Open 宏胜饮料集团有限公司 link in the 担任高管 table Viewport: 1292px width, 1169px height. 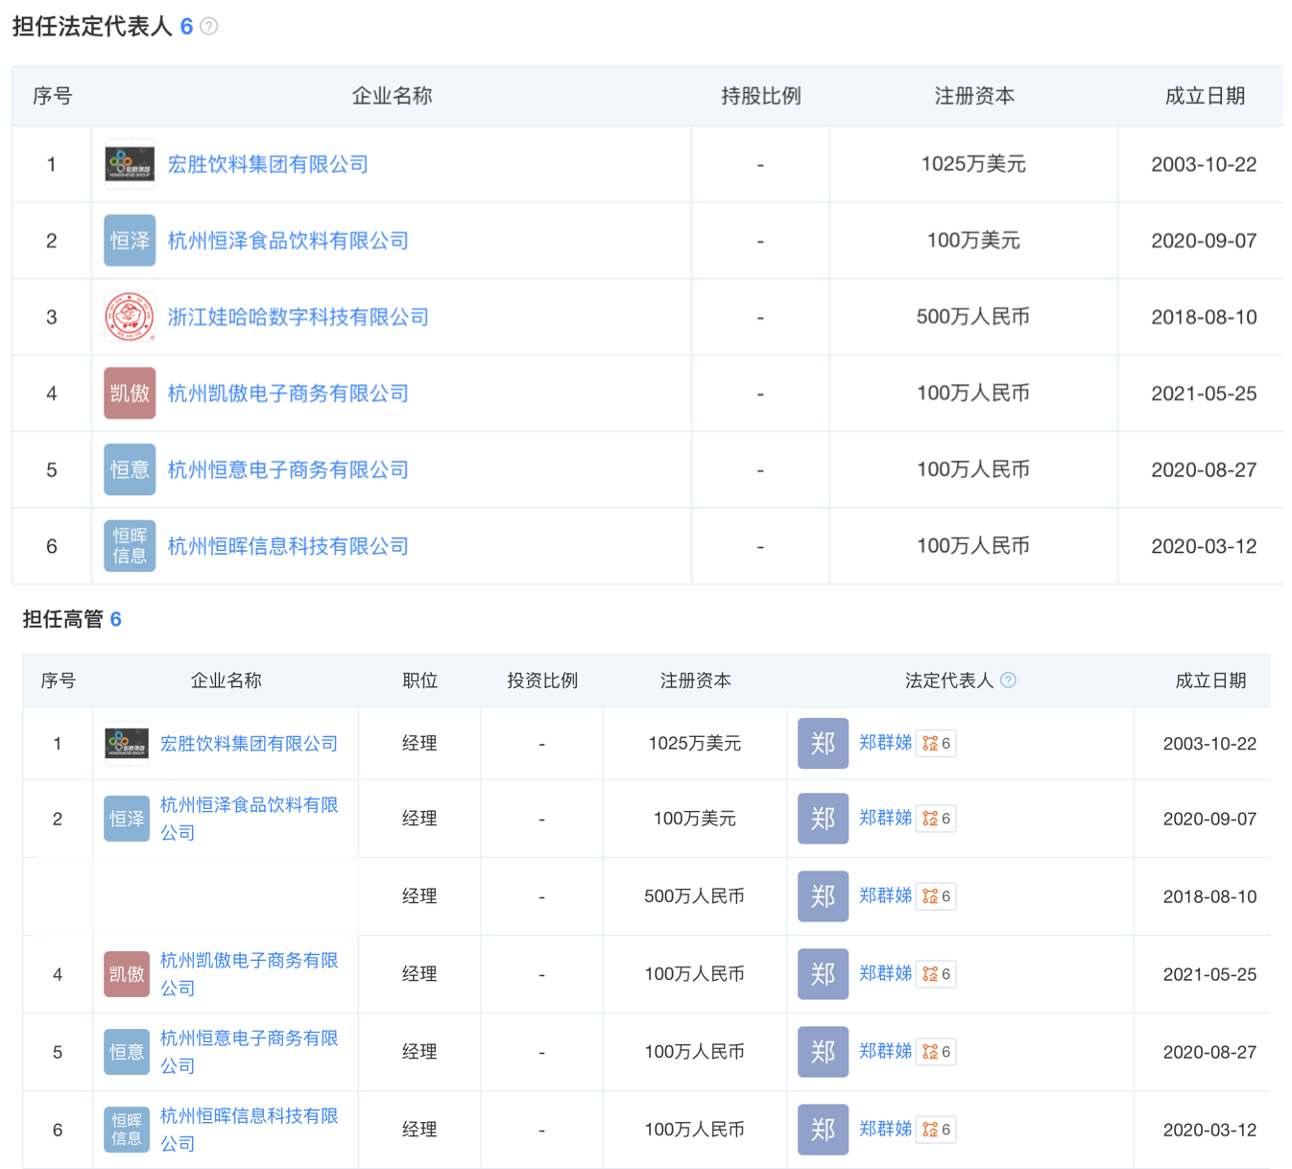(249, 744)
